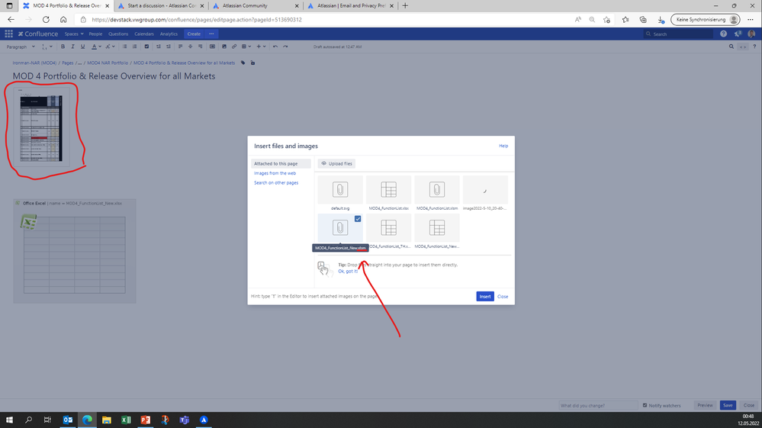The width and height of the screenshot is (762, 428).
Task: Open the header more options ellipsis
Action: (211, 34)
